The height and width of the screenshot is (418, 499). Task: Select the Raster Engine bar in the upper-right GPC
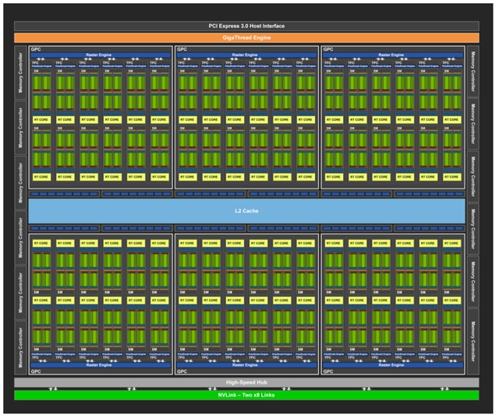click(x=393, y=55)
